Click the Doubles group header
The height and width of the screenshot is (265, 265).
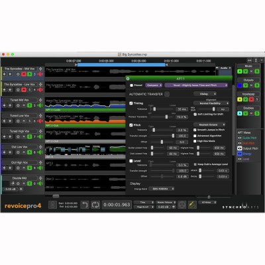[248, 108]
